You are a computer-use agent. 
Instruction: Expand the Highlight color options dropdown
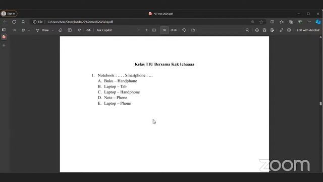point(29,30)
